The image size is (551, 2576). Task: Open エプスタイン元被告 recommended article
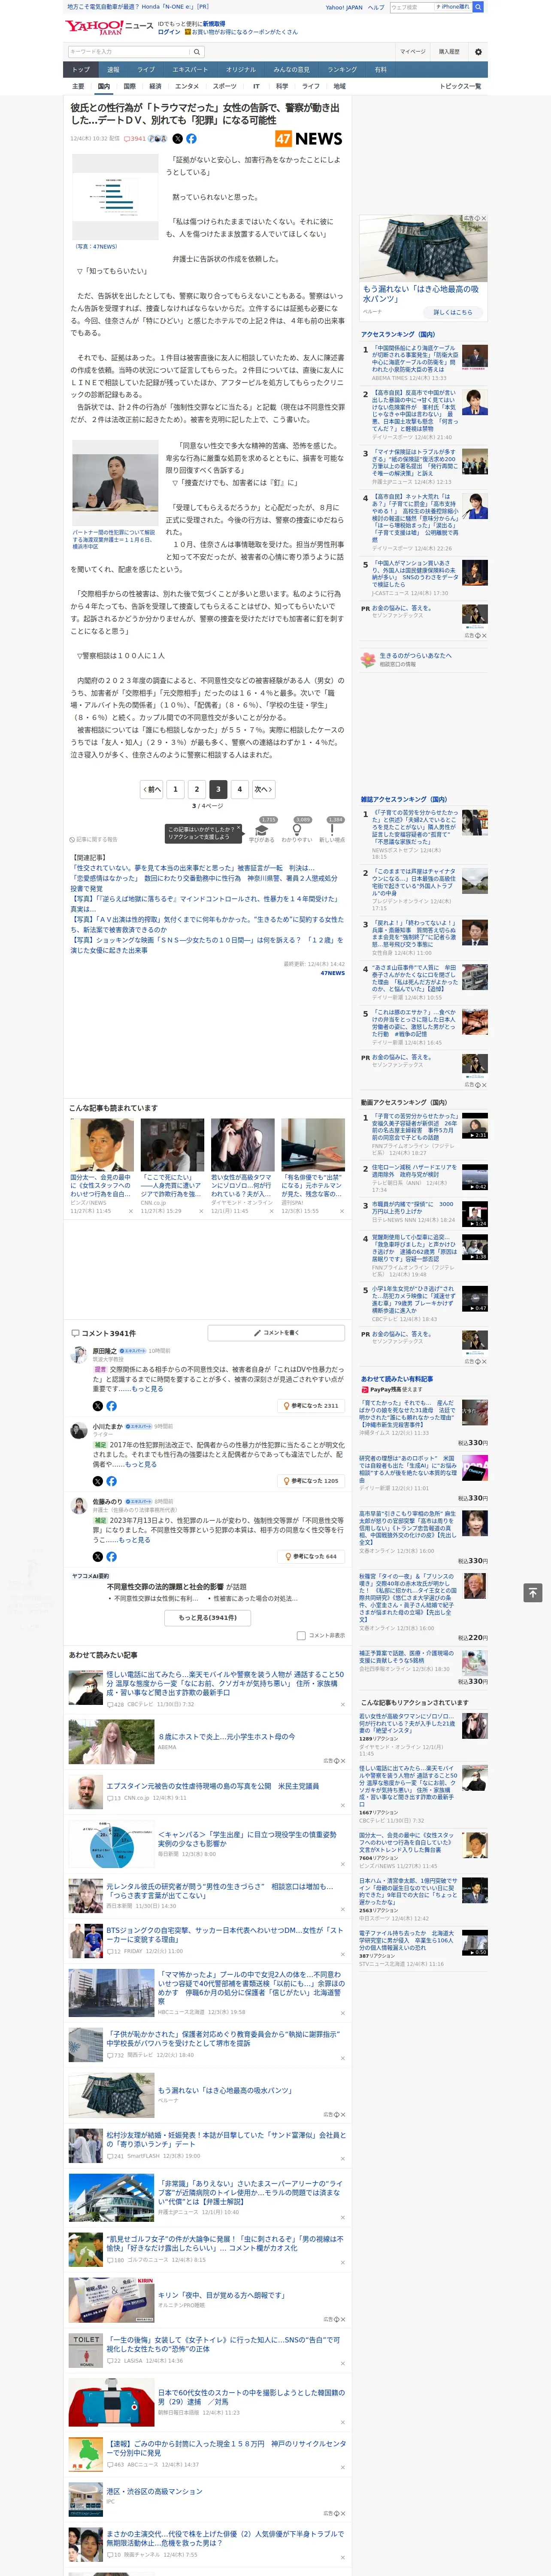(x=212, y=1786)
